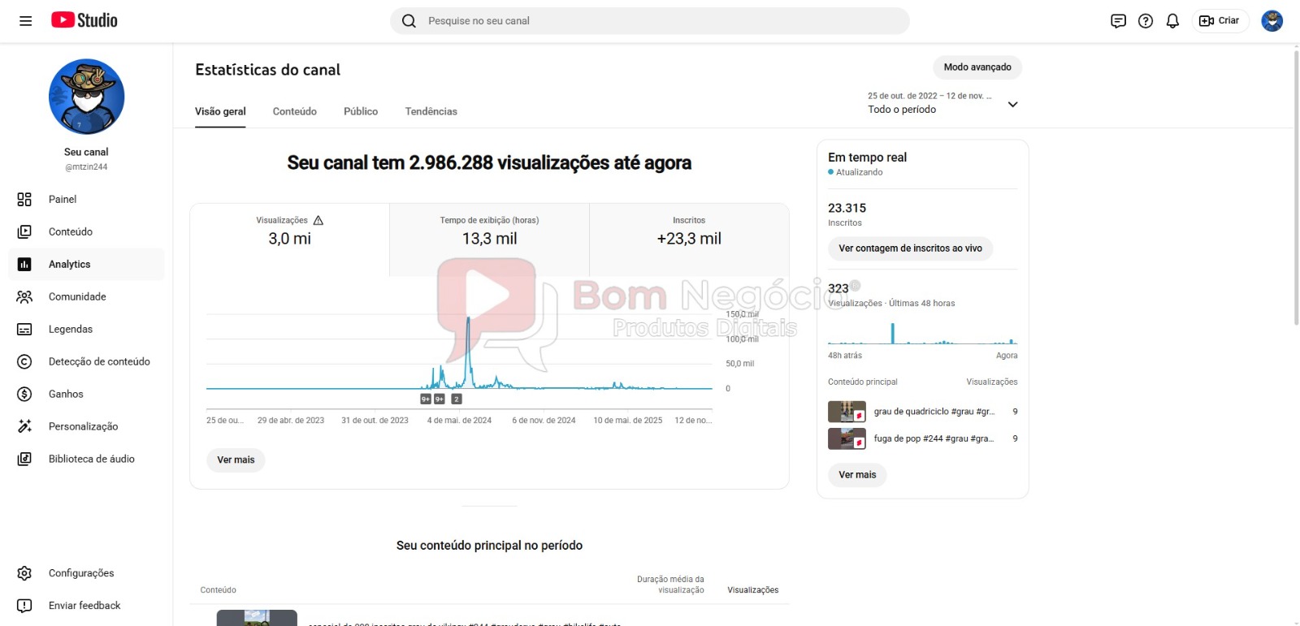Open Ganhos in the sidebar
Viewport: 1300px width, 626px height.
pos(66,394)
